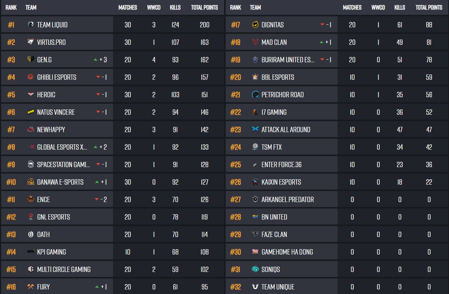449x294 pixels.
Task: Click Petrichor Road's 35 kills value
Action: click(400, 95)
